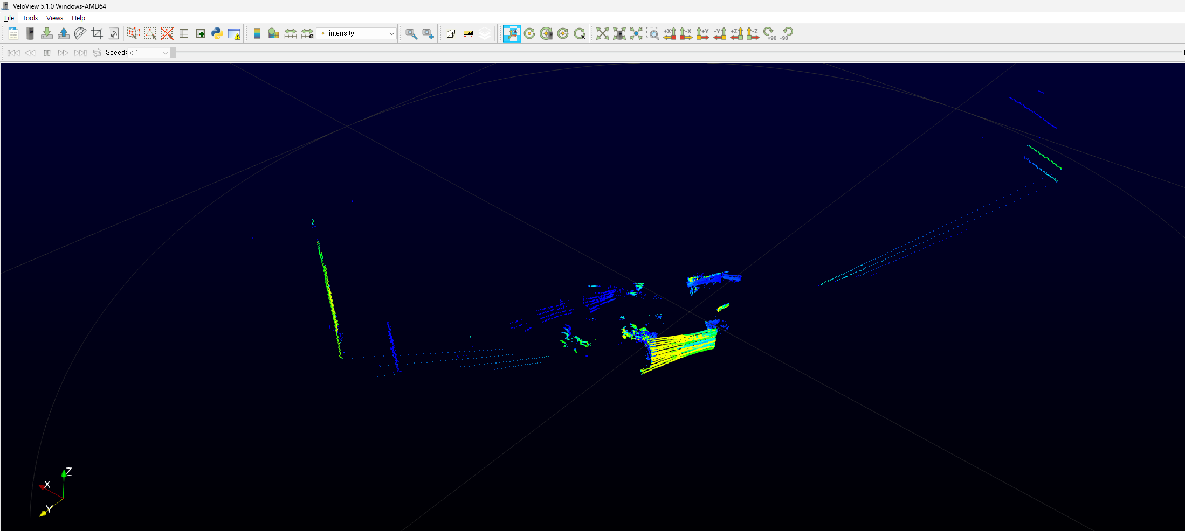This screenshot has width=1185, height=531.
Task: Click the reset center of rotation icon
Action: 529,33
